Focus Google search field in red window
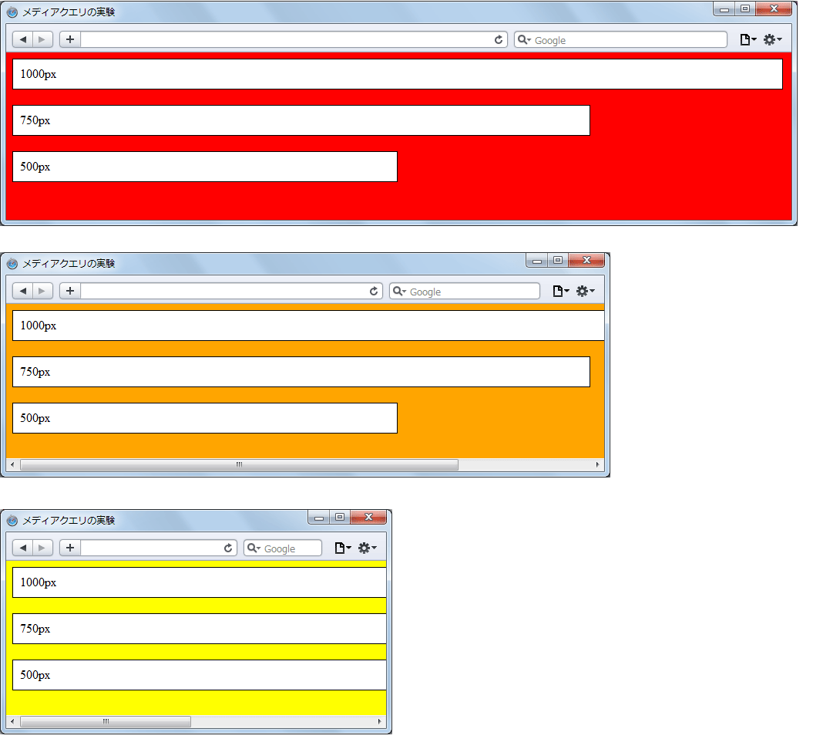813x739 pixels. pyautogui.click(x=620, y=39)
